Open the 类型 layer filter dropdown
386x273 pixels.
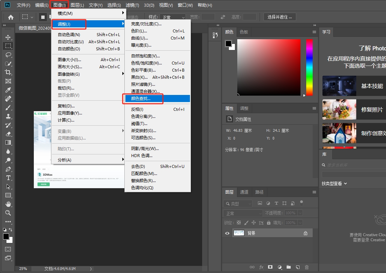[238, 203]
